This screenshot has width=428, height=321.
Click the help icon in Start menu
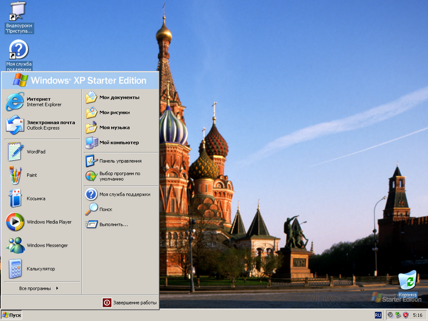tap(91, 194)
